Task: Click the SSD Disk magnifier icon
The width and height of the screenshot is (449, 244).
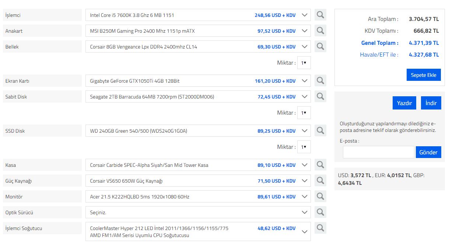Action: pyautogui.click(x=320, y=130)
